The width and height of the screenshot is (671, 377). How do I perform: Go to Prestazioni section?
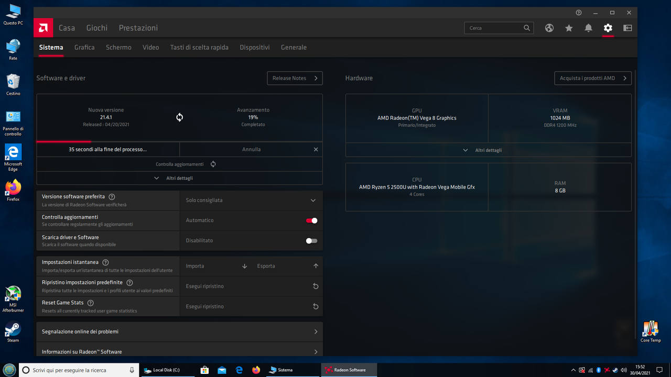click(x=138, y=28)
